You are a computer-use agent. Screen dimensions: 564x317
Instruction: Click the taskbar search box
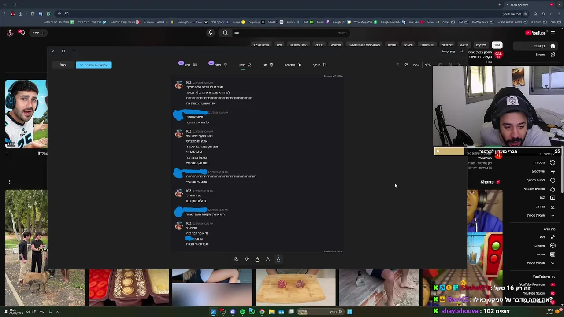click(319, 312)
